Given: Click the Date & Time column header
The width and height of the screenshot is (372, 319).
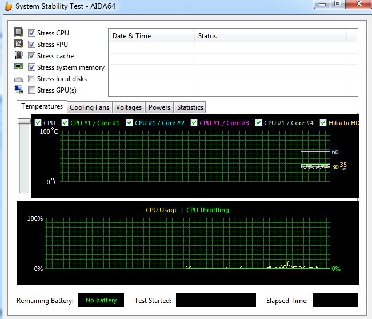Looking at the screenshot, I should 151,36.
